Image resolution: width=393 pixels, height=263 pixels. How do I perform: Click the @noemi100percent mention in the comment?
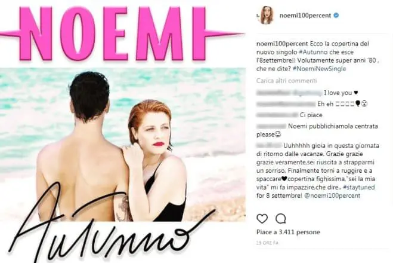(332, 195)
